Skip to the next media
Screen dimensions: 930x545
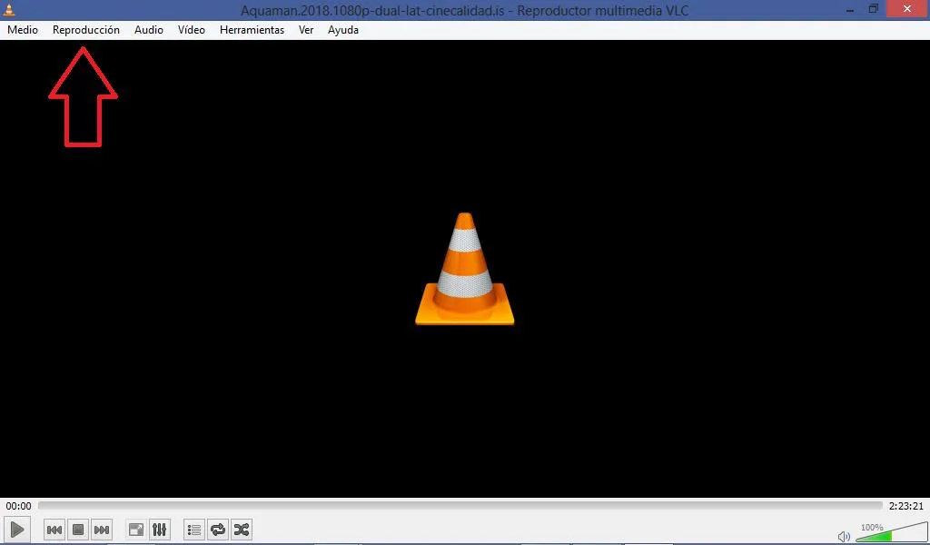tap(102, 530)
